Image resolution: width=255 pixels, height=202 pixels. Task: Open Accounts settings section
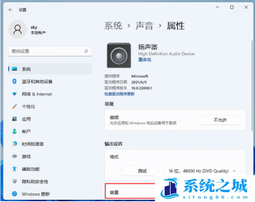coord(26,131)
